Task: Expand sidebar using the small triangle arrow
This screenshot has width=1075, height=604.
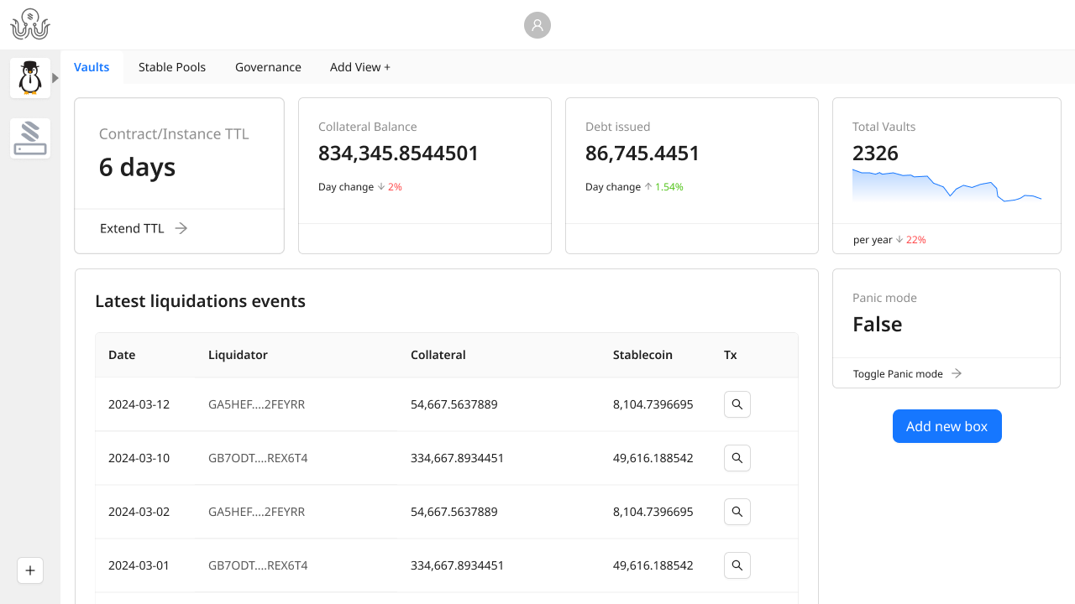Action: 55,78
